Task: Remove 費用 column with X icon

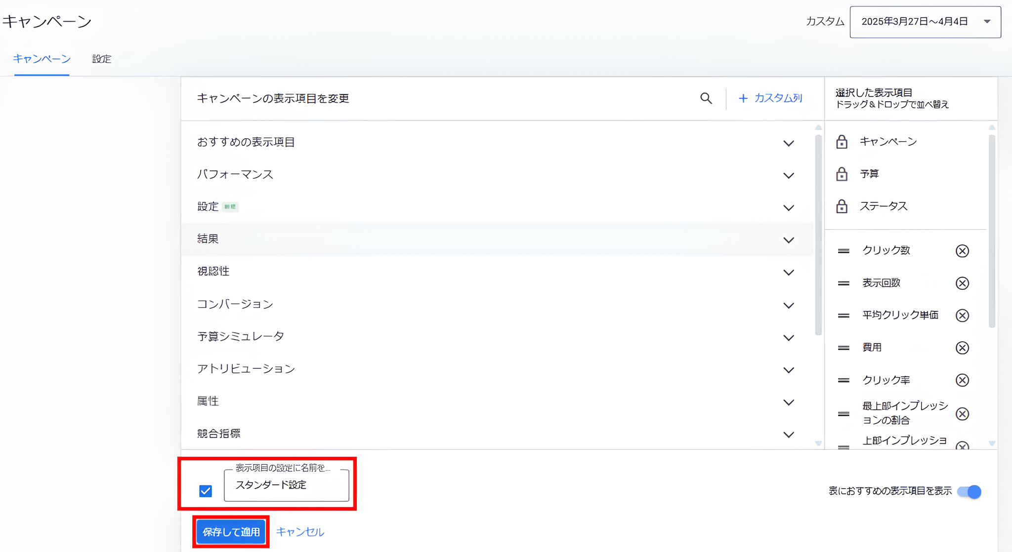Action: (x=962, y=348)
